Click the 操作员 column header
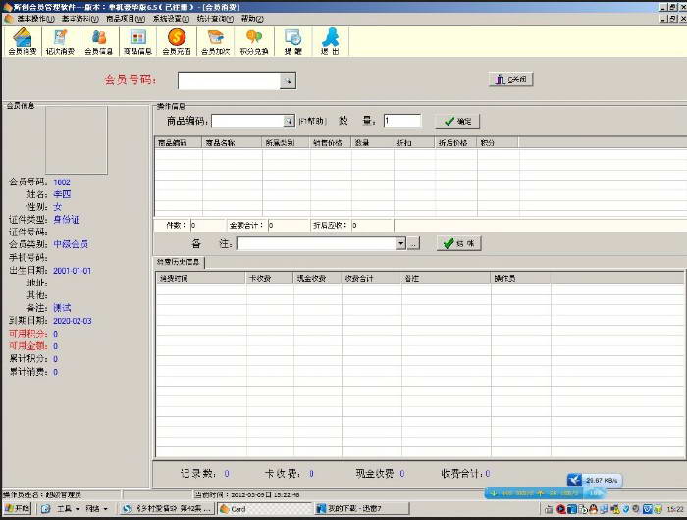This screenshot has height=520, width=687. (520, 278)
